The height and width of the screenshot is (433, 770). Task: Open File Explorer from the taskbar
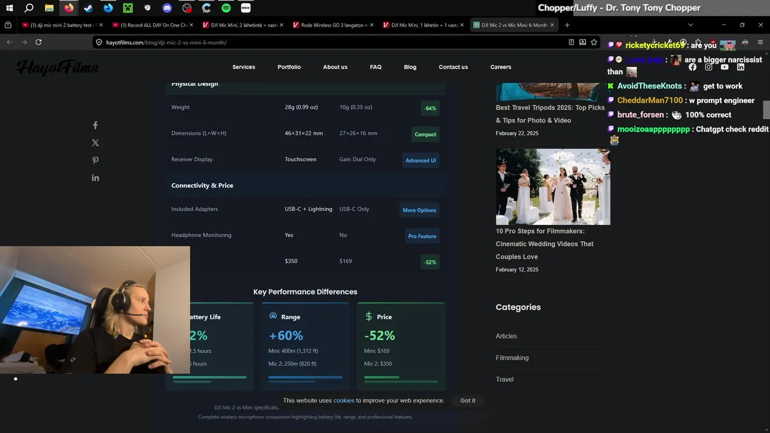pyautogui.click(x=49, y=8)
